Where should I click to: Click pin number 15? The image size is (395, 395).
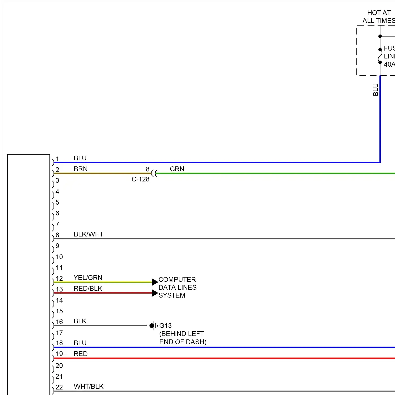pyautogui.click(x=59, y=311)
